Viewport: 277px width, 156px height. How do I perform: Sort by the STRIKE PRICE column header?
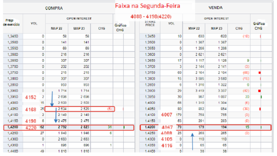point(150,23)
